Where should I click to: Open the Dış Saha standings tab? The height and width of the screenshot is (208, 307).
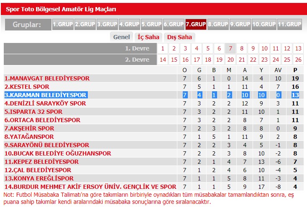179,37
